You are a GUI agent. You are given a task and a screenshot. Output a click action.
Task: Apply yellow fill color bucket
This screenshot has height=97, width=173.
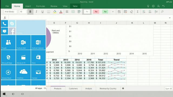click(x=55, y=12)
